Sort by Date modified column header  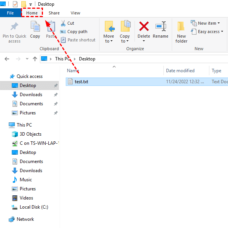180,71
